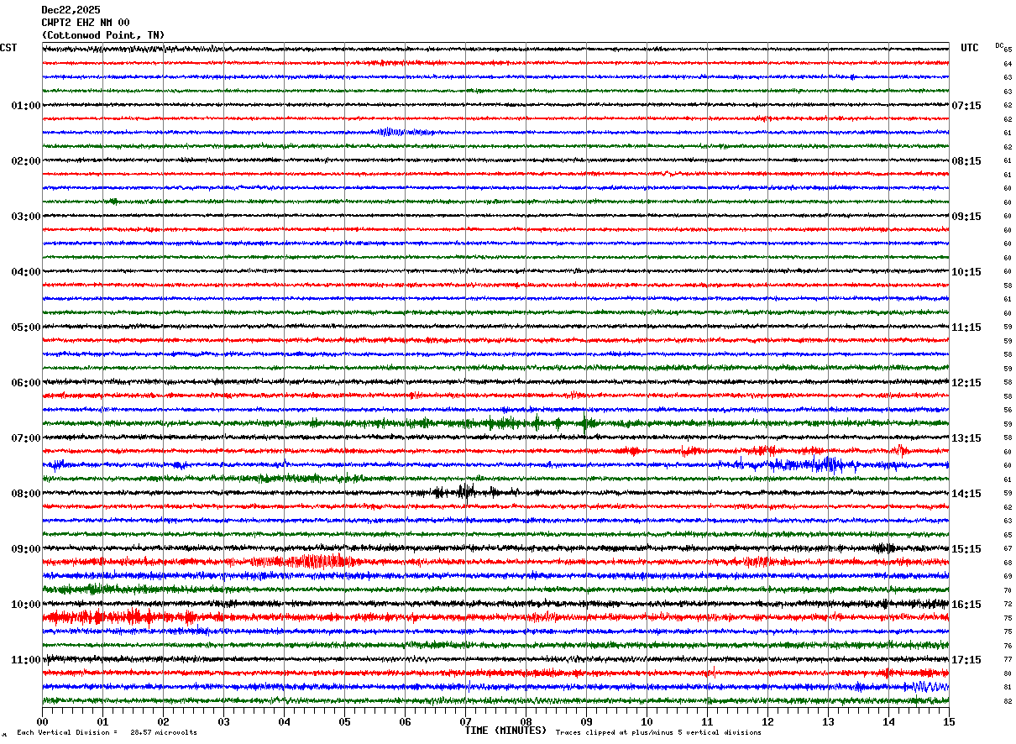Select the 04:00 CST time label
The width and height of the screenshot is (1016, 744).
tap(26, 272)
